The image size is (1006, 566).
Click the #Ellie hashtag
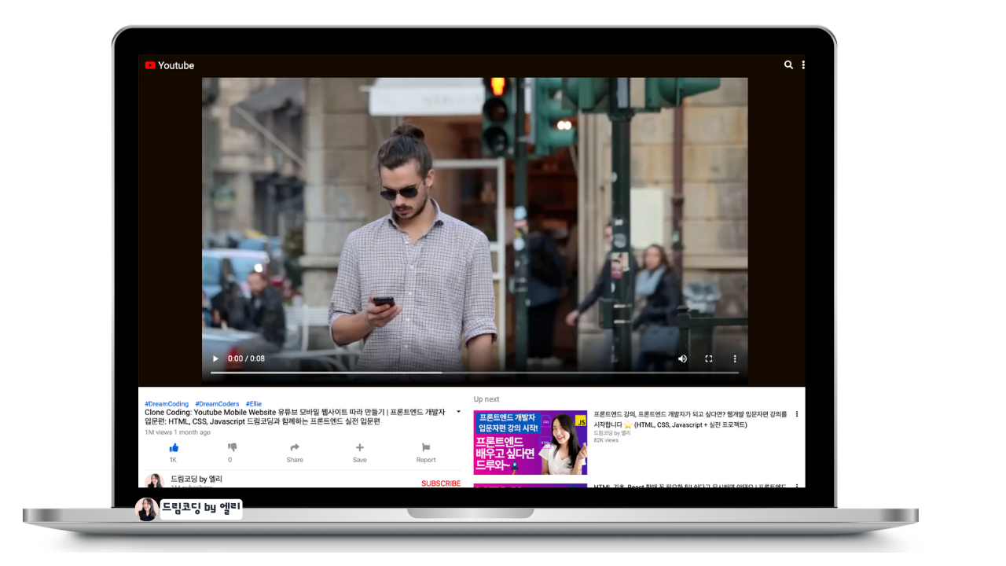(253, 404)
